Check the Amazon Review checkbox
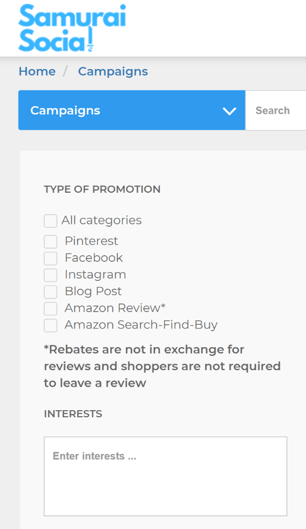 pyautogui.click(x=50, y=309)
